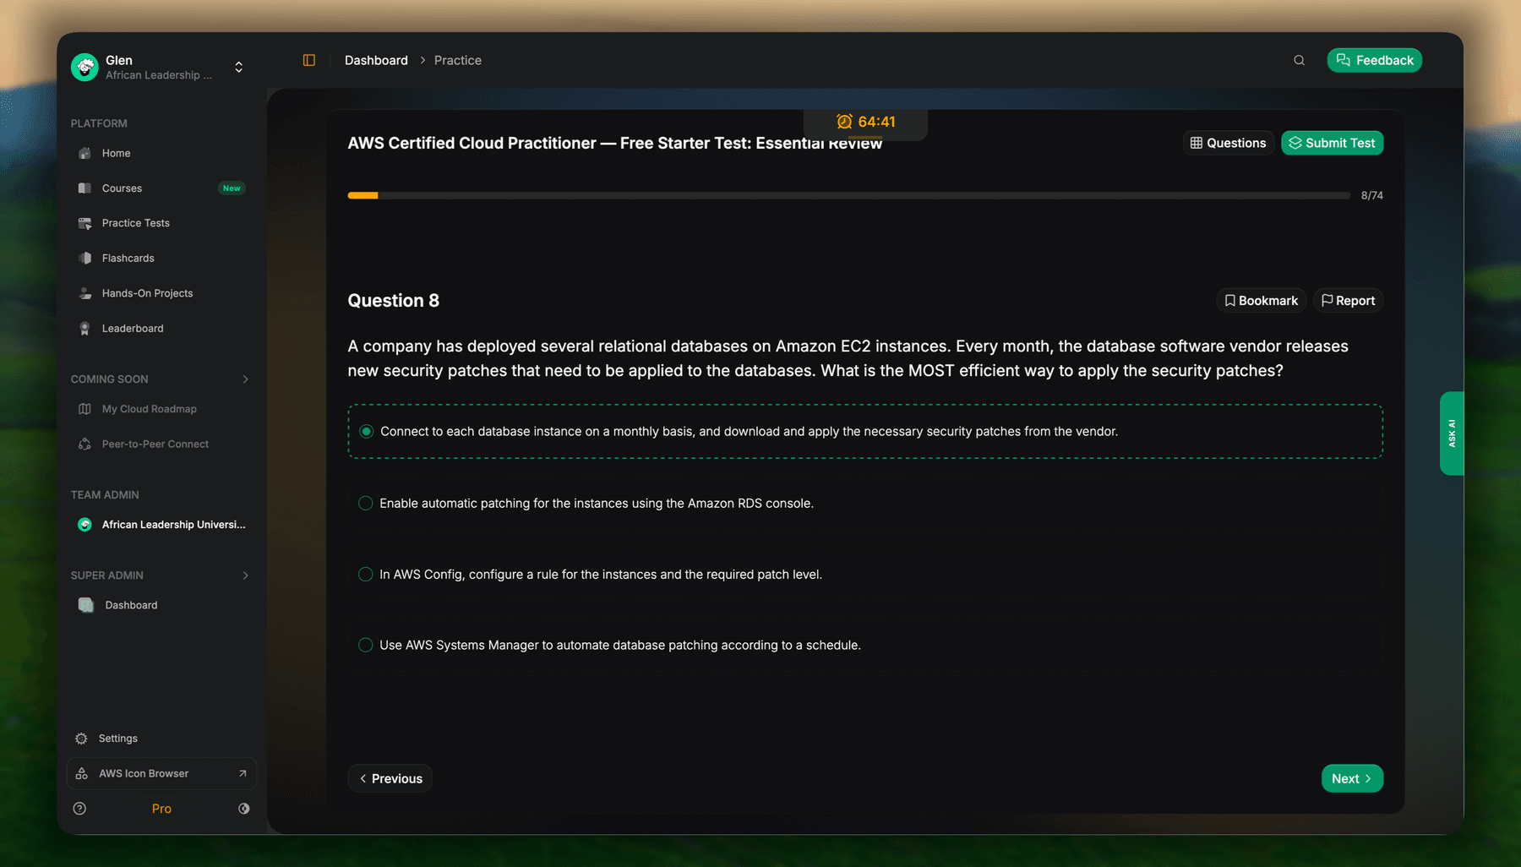The height and width of the screenshot is (867, 1521).
Task: Click the Peer-to-Peer Connect icon
Action: 84,444
